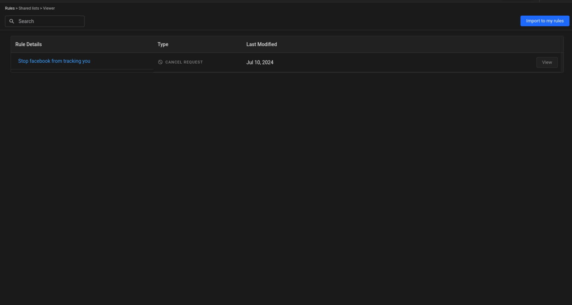
Task: Click the cancel request type icon
Action: [160, 62]
